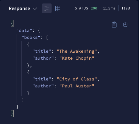Viewport: 139px width, 124px height.
Task: Click the second "author" key
Action: [43, 86]
